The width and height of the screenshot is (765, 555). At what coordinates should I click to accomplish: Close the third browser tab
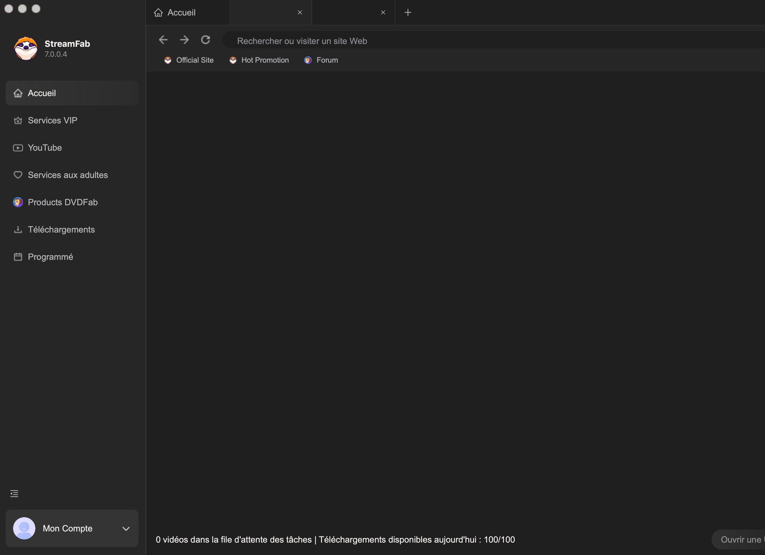[383, 12]
